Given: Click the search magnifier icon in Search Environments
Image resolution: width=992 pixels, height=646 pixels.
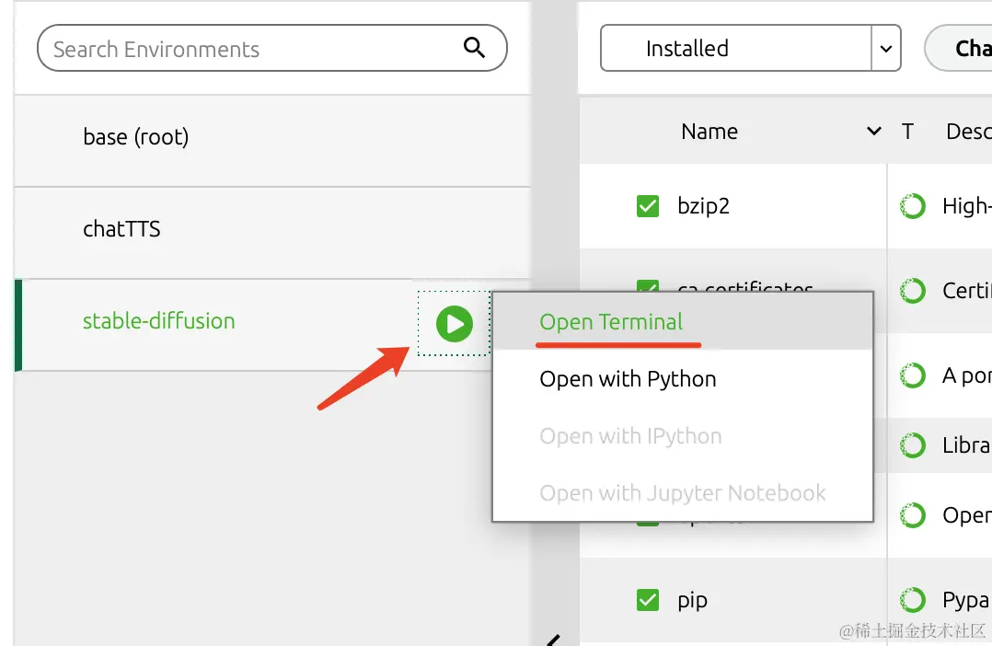Looking at the screenshot, I should pyautogui.click(x=474, y=48).
